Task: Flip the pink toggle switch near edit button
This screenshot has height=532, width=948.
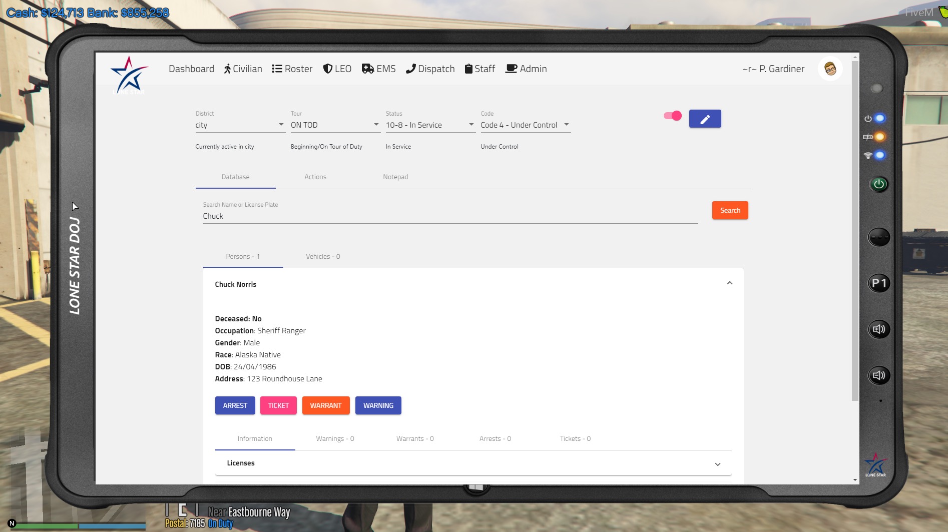Action: [x=672, y=115]
